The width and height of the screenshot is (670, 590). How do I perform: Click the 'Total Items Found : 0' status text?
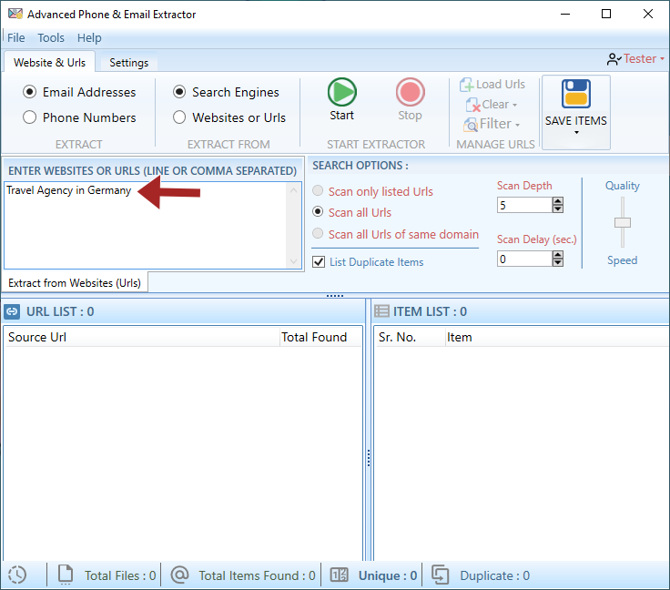(x=257, y=575)
